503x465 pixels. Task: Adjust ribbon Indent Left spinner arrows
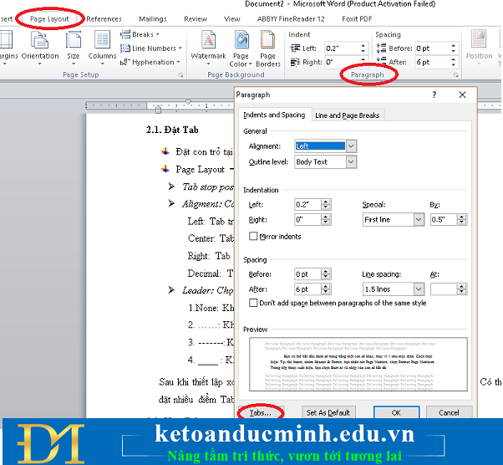[x=363, y=49]
